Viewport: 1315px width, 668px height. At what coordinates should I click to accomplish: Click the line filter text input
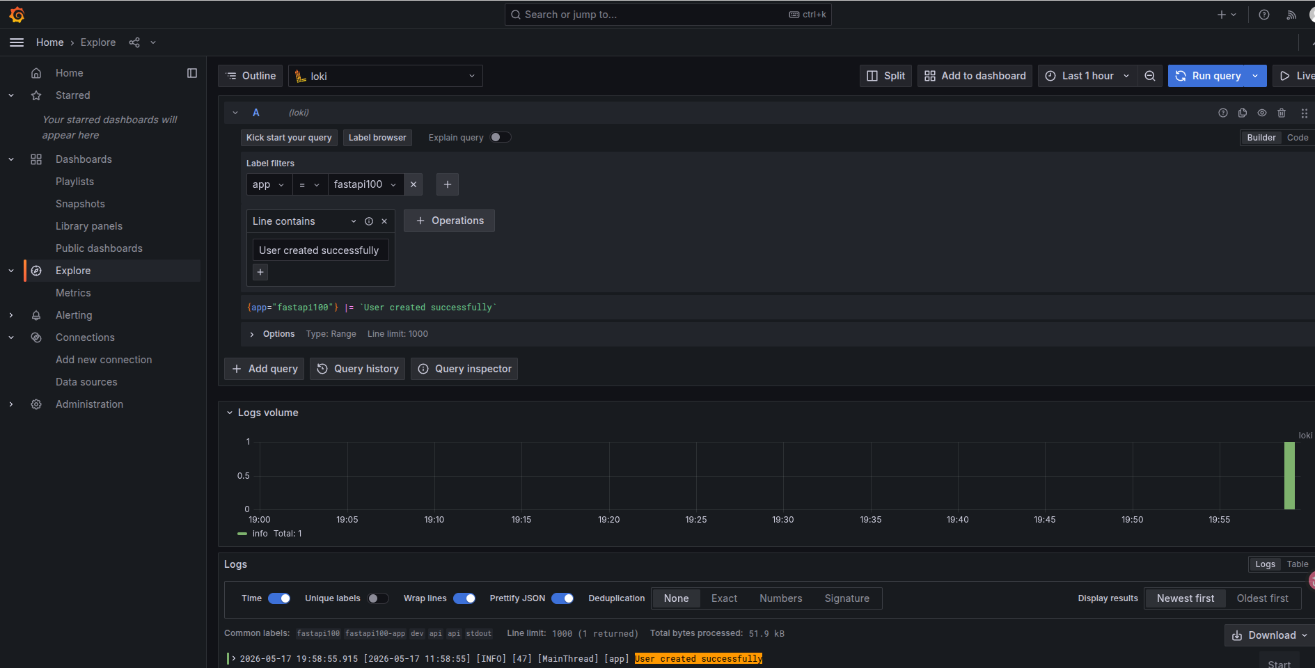(320, 250)
